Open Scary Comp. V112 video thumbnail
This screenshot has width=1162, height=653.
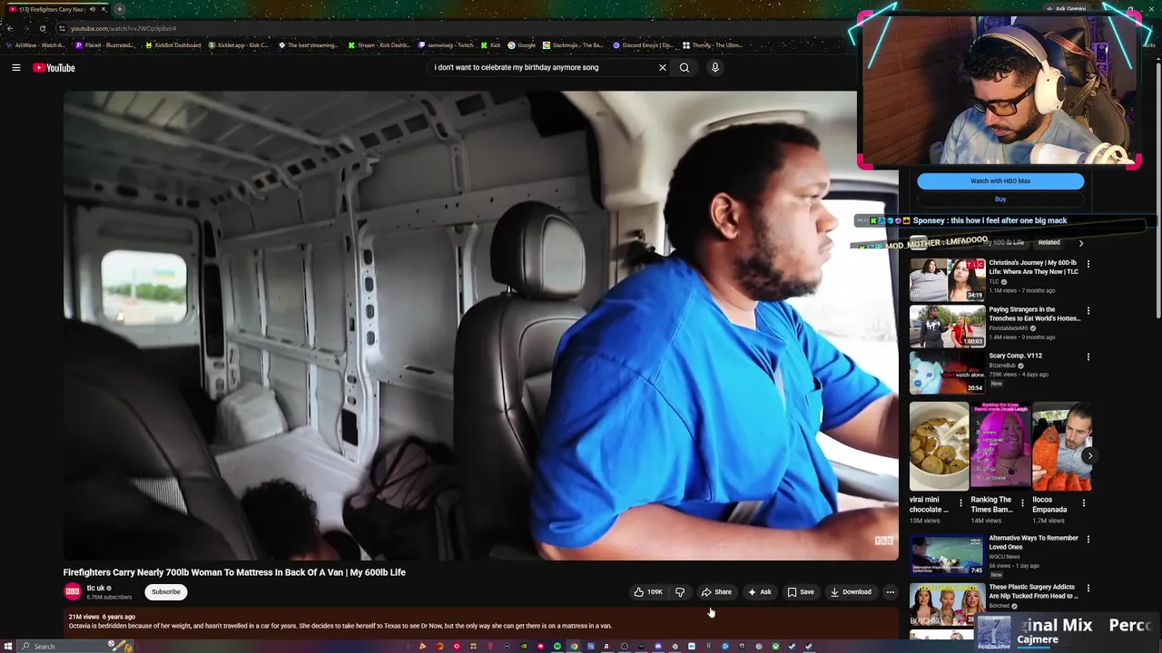point(948,372)
